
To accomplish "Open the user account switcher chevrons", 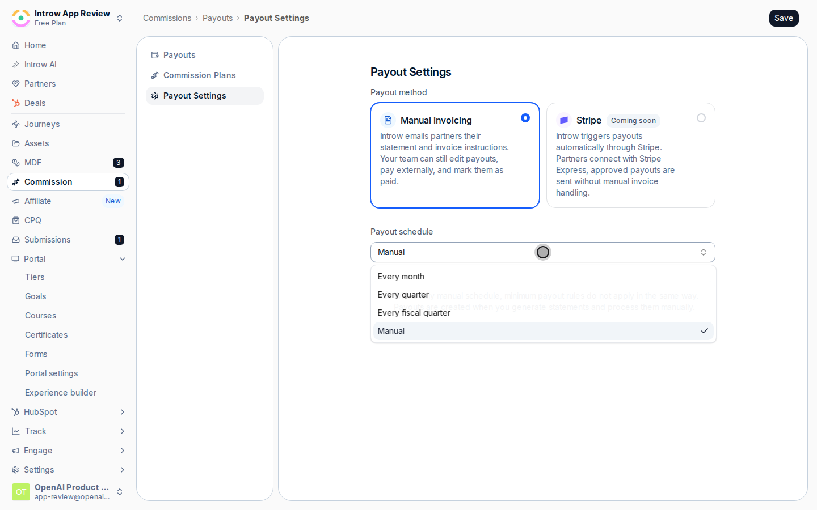I will (x=120, y=492).
